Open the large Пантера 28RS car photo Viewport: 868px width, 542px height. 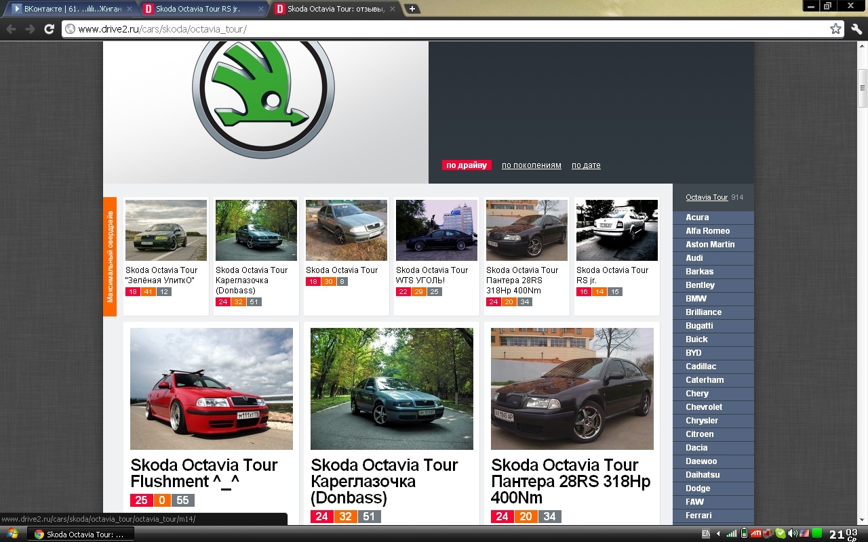[572, 389]
